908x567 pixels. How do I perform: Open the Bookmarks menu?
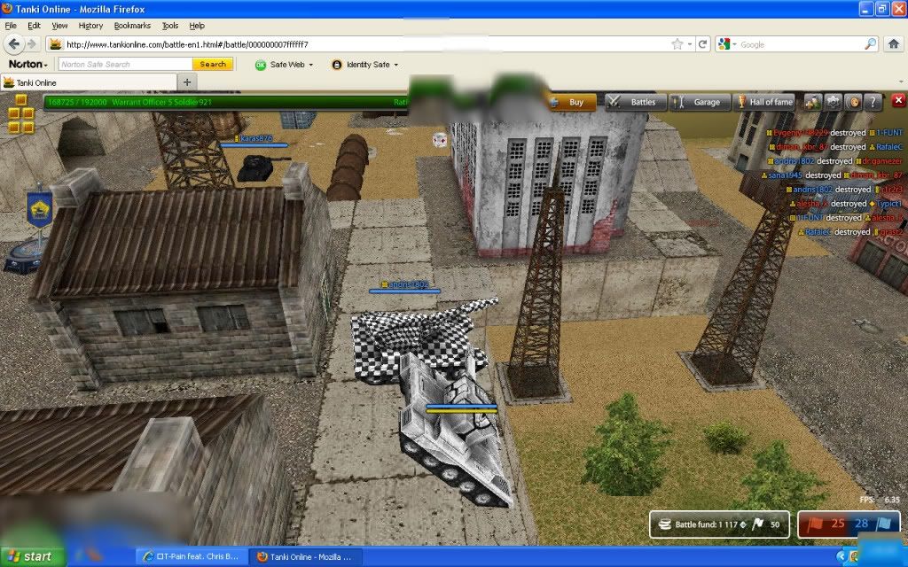(131, 26)
